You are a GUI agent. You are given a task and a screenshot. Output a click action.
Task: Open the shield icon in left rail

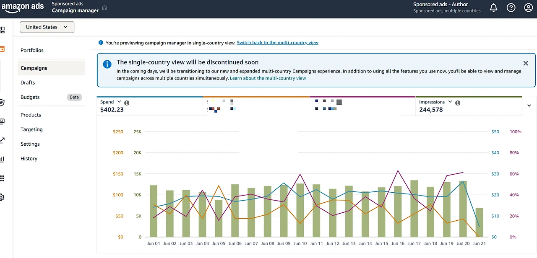pos(2,103)
